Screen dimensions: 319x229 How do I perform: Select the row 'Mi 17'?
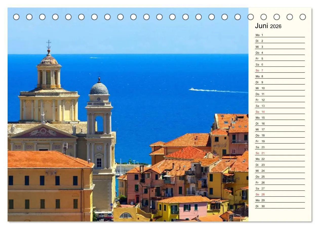click(280, 129)
